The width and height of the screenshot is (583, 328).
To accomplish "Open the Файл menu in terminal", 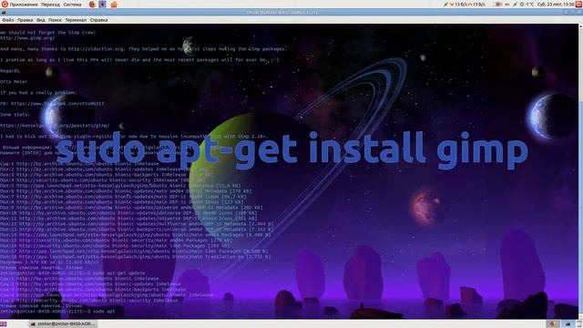I will [x=8, y=20].
